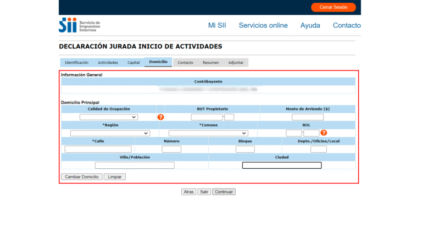This screenshot has width=422, height=243.
Task: Click the help icon next to ROL
Action: coord(324,133)
